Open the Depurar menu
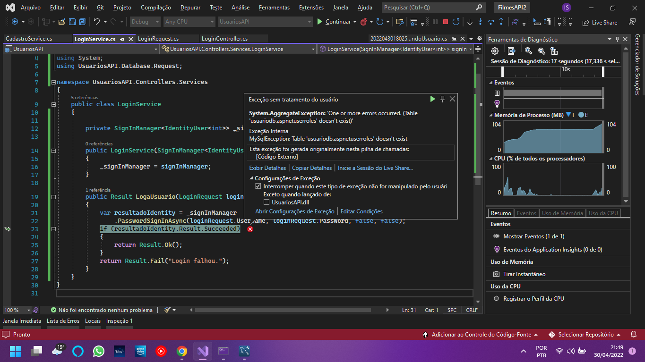645x362 pixels. 190,8
